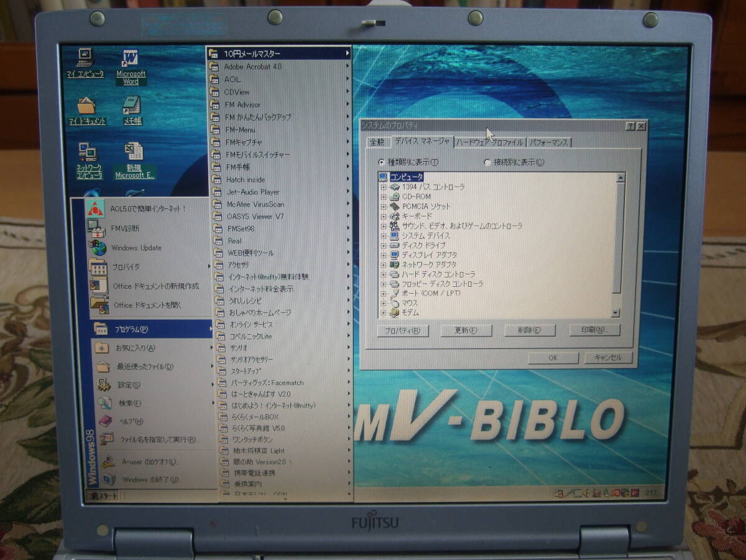Open 検索(F) in the start menu
Image resolution: width=746 pixels, height=560 pixels.
157,403
